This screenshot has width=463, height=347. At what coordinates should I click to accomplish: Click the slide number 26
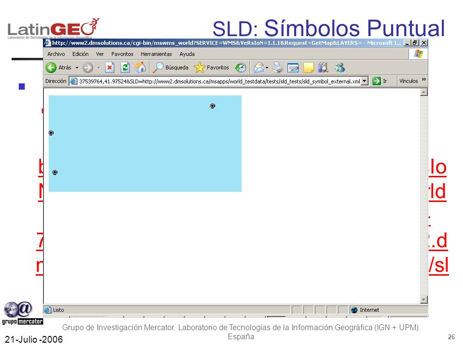[x=451, y=337]
